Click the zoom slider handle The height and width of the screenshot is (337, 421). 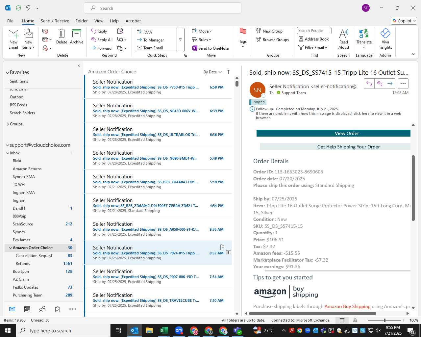pyautogui.click(x=384, y=320)
